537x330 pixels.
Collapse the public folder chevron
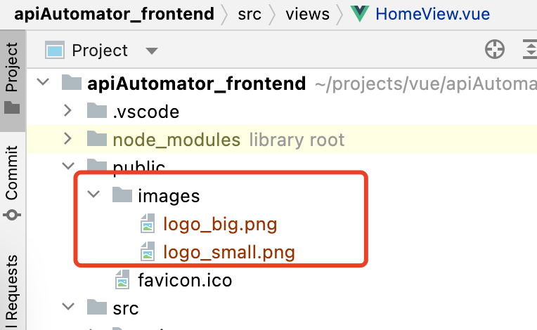68,166
